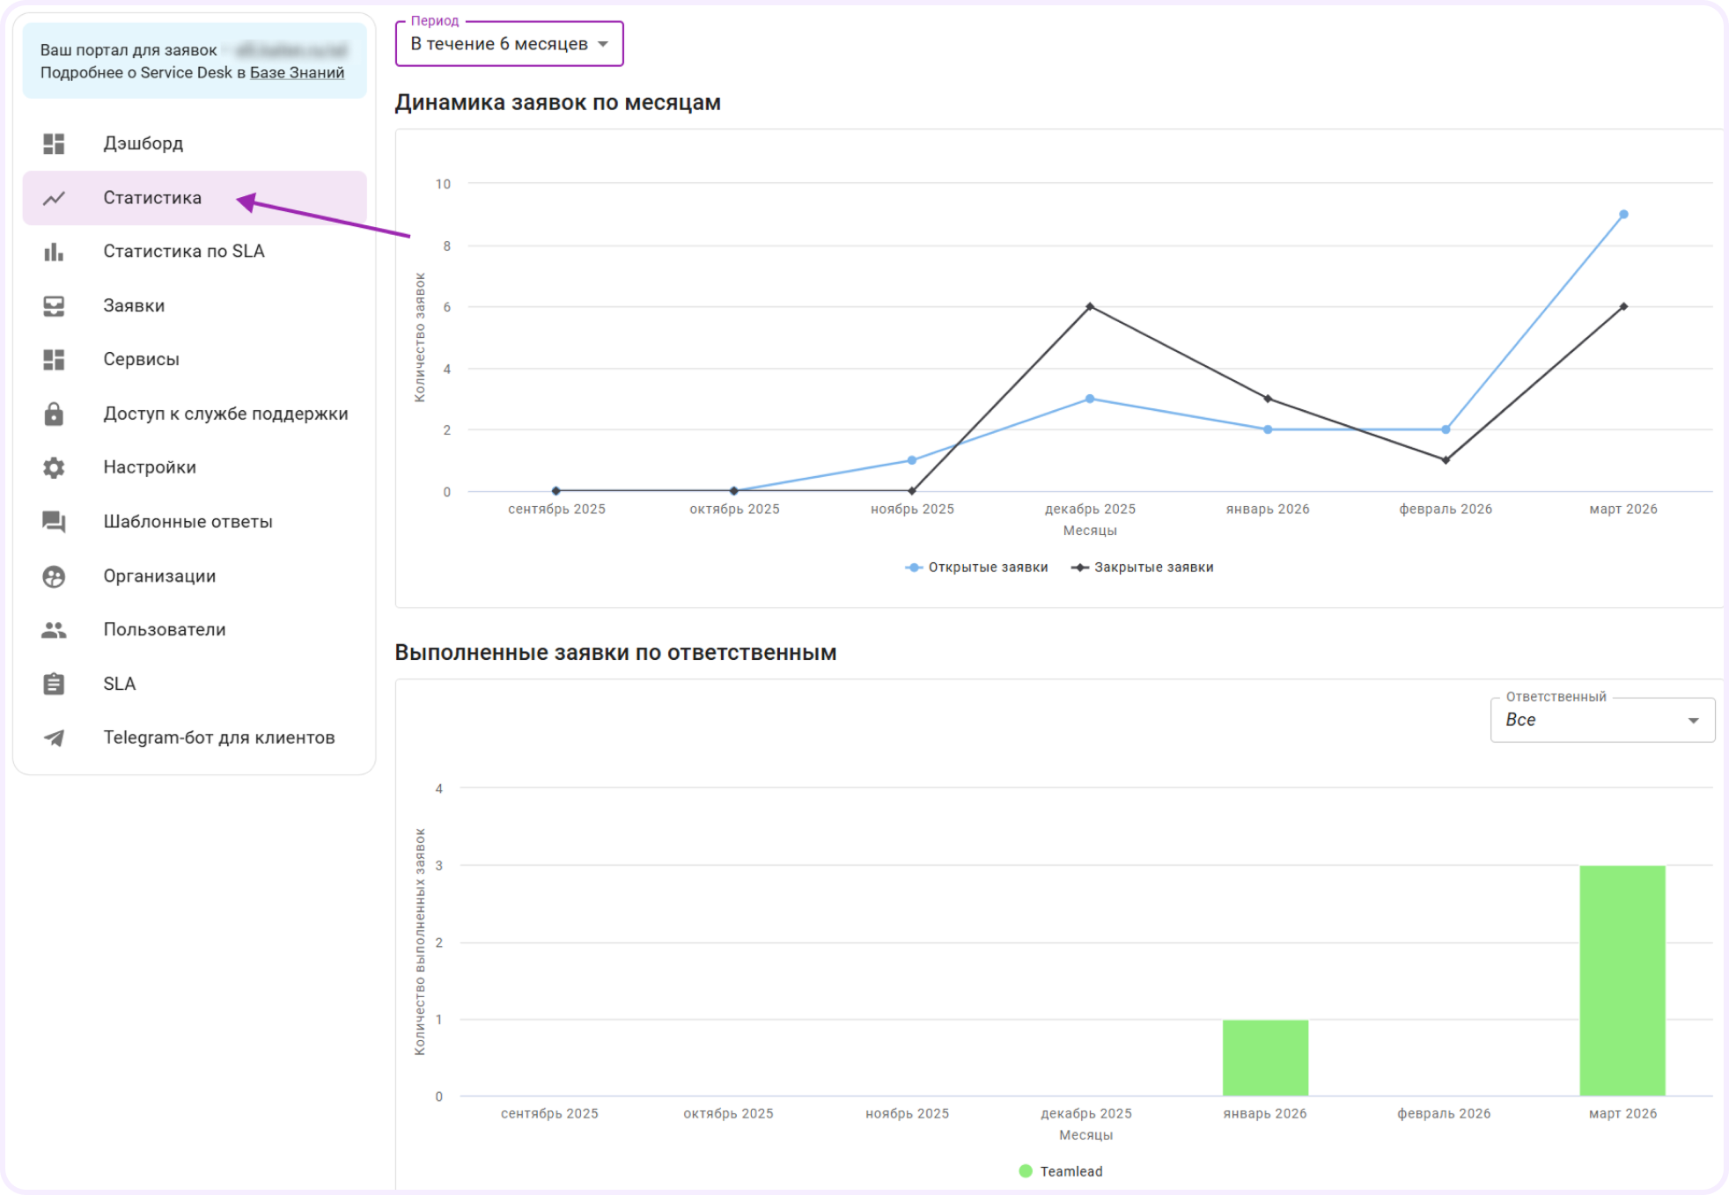Go to Сервисы in sidebar menu

tap(141, 359)
